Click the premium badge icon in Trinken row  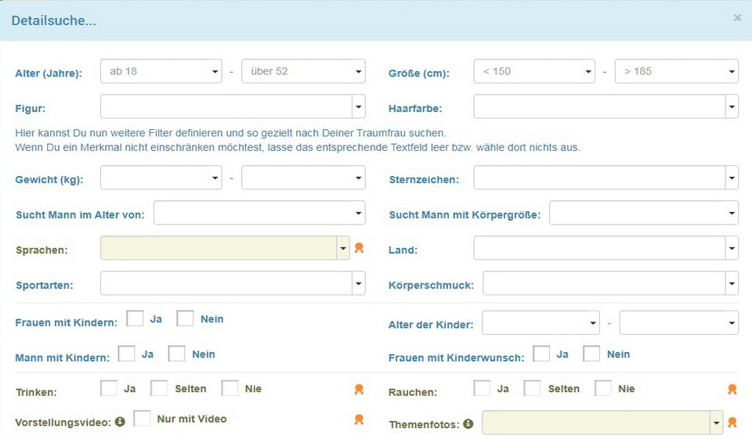[359, 389]
